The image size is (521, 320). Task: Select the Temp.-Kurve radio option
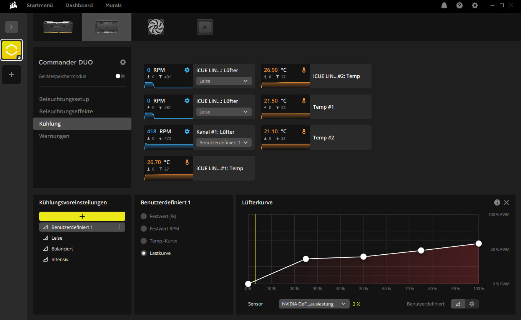(x=144, y=241)
